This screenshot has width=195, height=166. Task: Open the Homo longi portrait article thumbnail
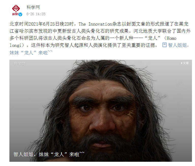click(101, 111)
